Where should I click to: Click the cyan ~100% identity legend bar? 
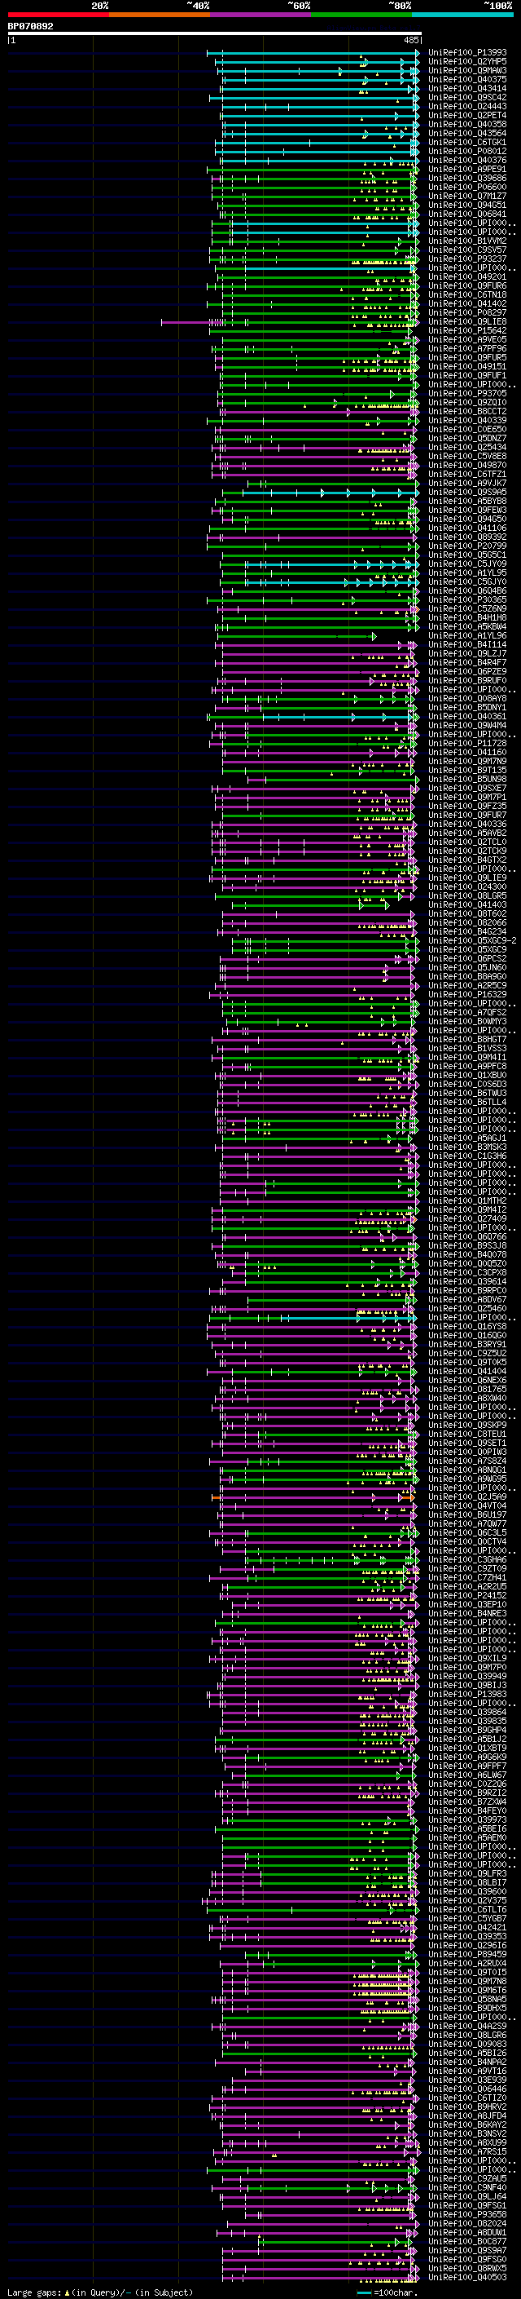[462, 15]
